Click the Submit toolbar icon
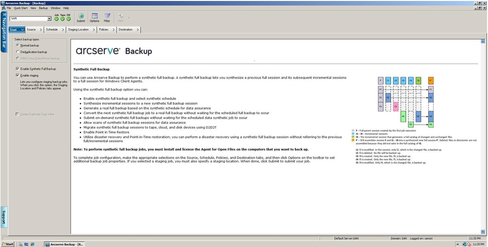Image resolution: width=488 pixels, height=247 pixels. pyautogui.click(x=81, y=17)
